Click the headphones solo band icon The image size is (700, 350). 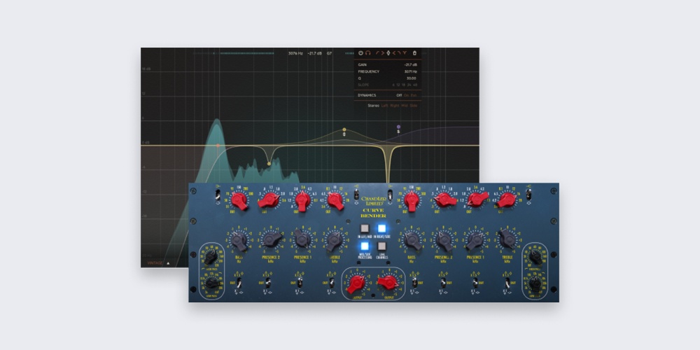(x=368, y=52)
